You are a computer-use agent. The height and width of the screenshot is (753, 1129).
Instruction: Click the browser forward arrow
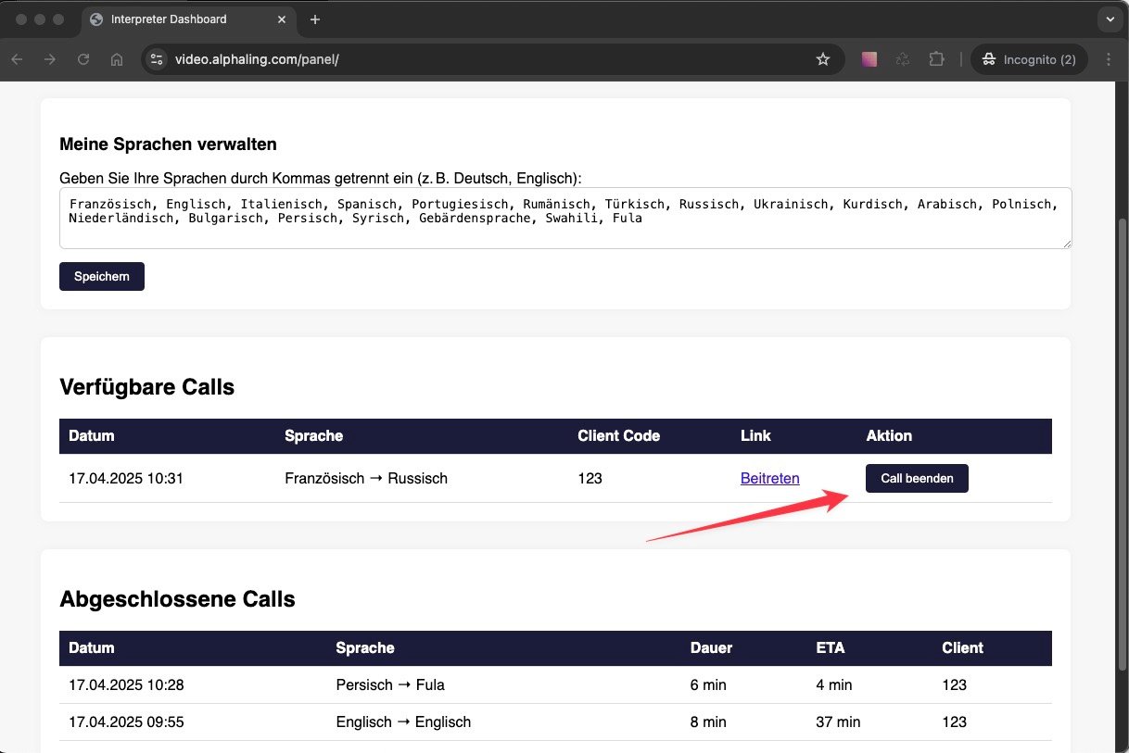[50, 59]
